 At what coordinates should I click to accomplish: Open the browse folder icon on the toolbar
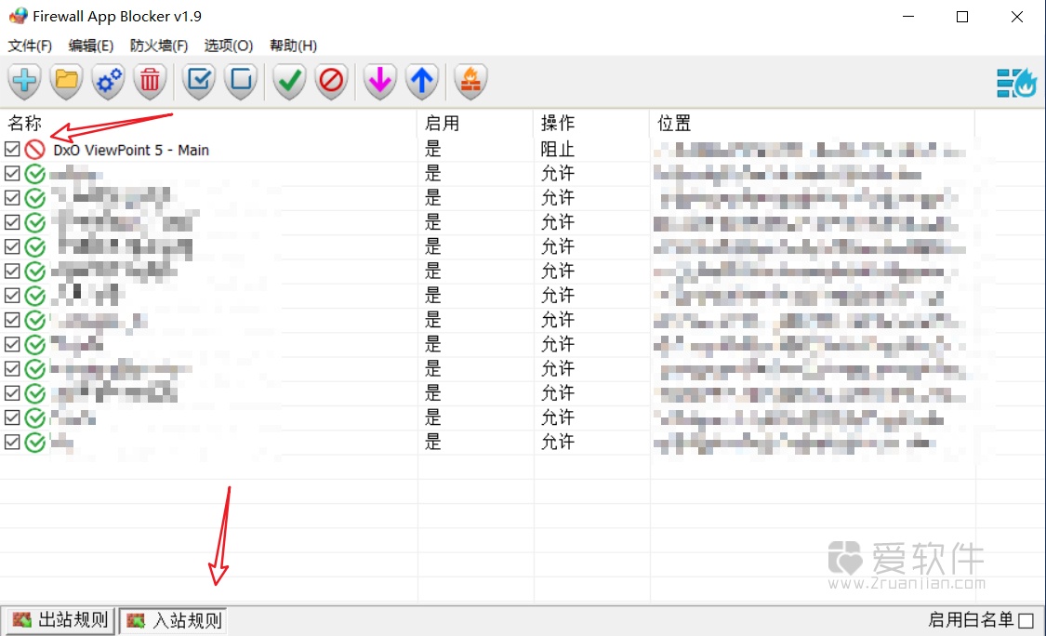[x=65, y=81]
